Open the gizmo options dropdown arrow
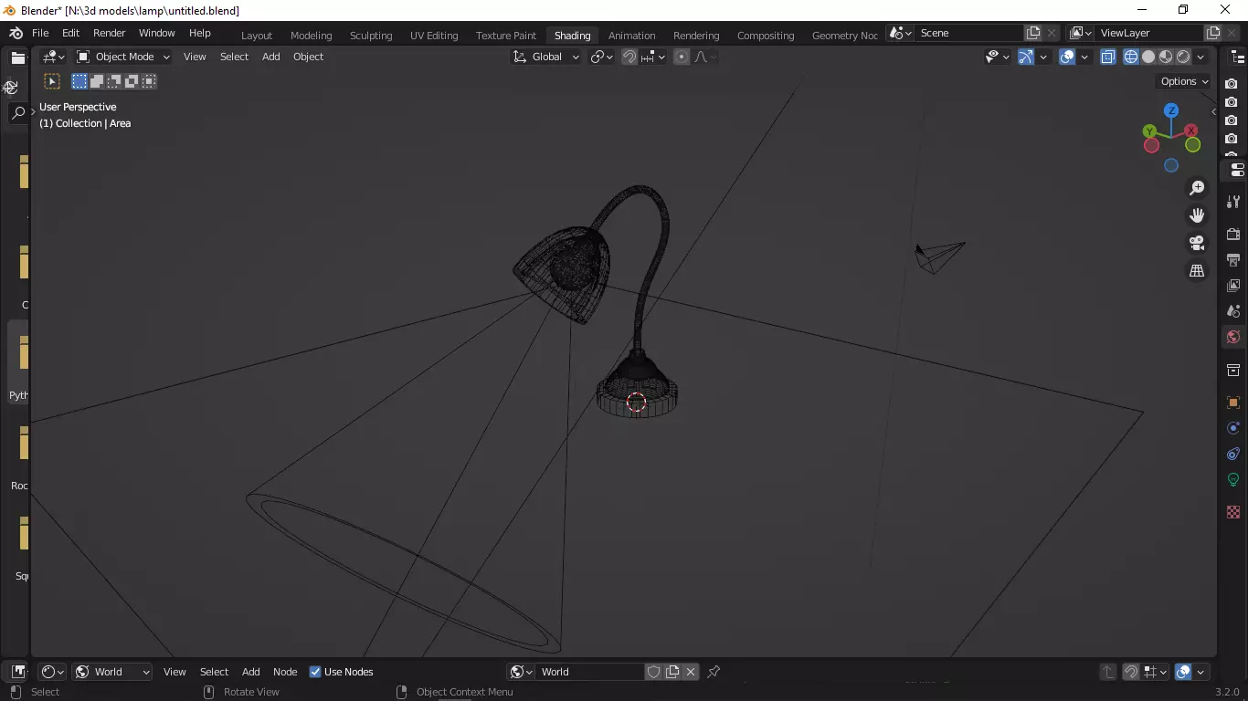Screen dimensions: 1248x701 pyautogui.click(x=1043, y=57)
